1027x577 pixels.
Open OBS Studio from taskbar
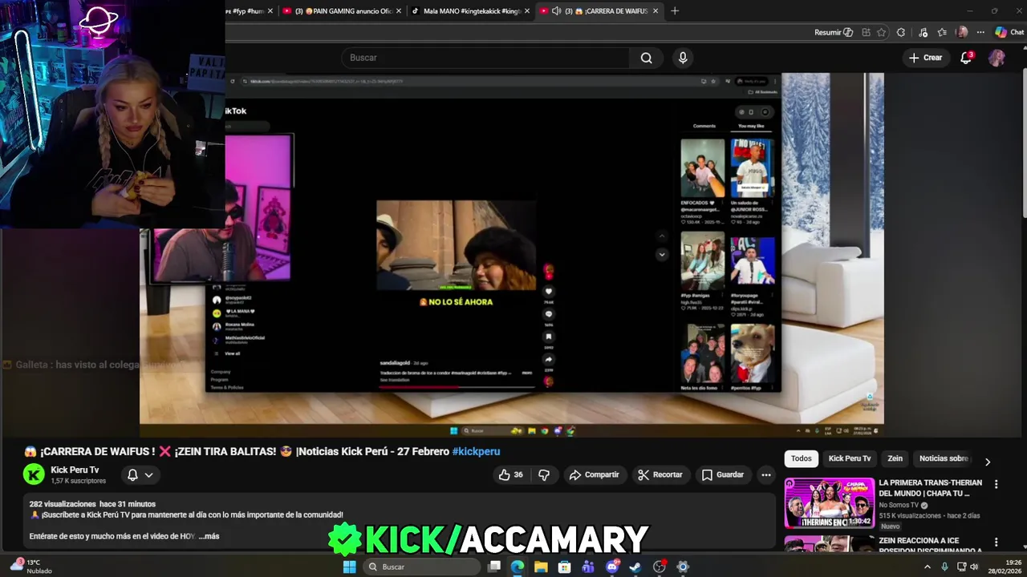click(660, 567)
